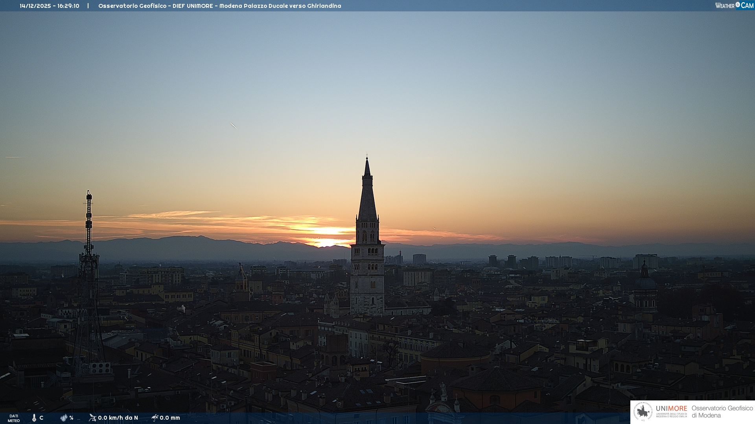The width and height of the screenshot is (755, 424).
Task: Click the airplane contrail in the sky
Action: 233,126
